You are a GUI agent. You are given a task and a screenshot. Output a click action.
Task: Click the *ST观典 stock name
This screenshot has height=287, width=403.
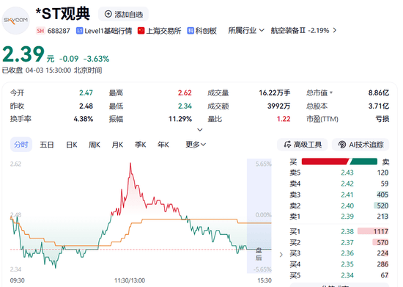click(63, 14)
